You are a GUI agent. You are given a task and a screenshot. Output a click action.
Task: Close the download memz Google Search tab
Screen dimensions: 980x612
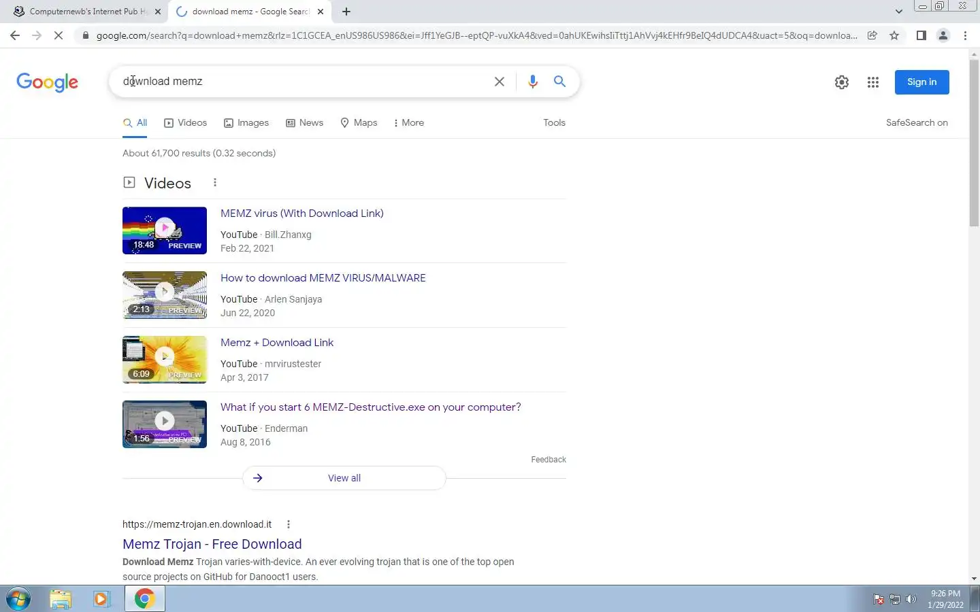click(x=321, y=12)
